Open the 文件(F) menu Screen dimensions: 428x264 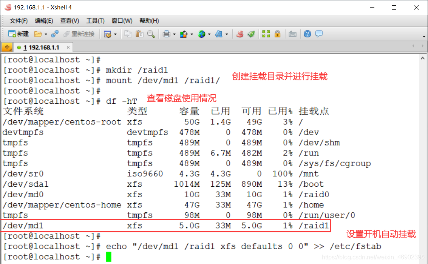(x=19, y=21)
